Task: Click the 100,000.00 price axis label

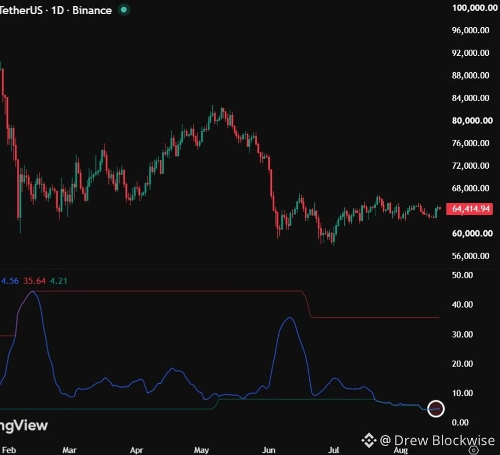Action: click(x=475, y=8)
